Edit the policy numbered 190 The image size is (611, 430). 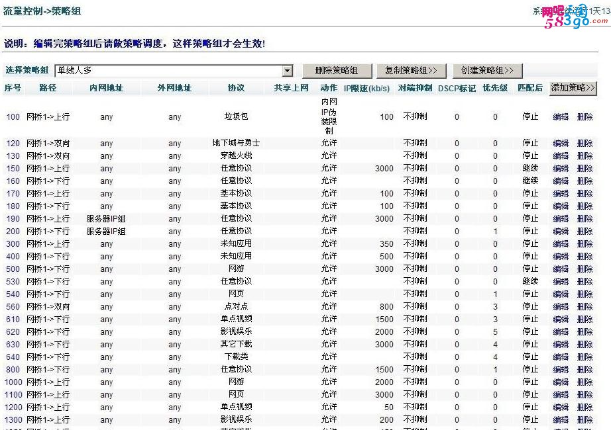(x=561, y=218)
